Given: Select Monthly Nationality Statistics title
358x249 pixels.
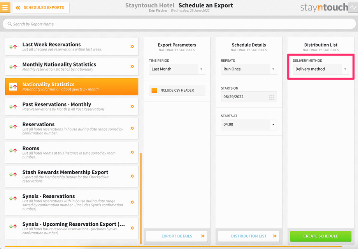Looking at the screenshot, I should click(59, 64).
